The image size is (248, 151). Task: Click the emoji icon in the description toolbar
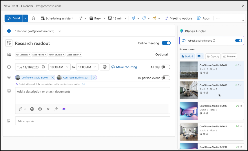coord(40,109)
